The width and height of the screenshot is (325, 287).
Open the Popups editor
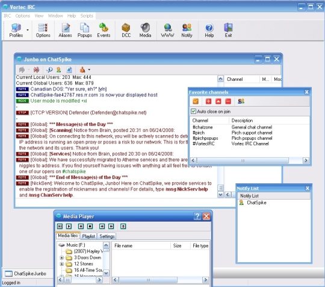click(85, 30)
